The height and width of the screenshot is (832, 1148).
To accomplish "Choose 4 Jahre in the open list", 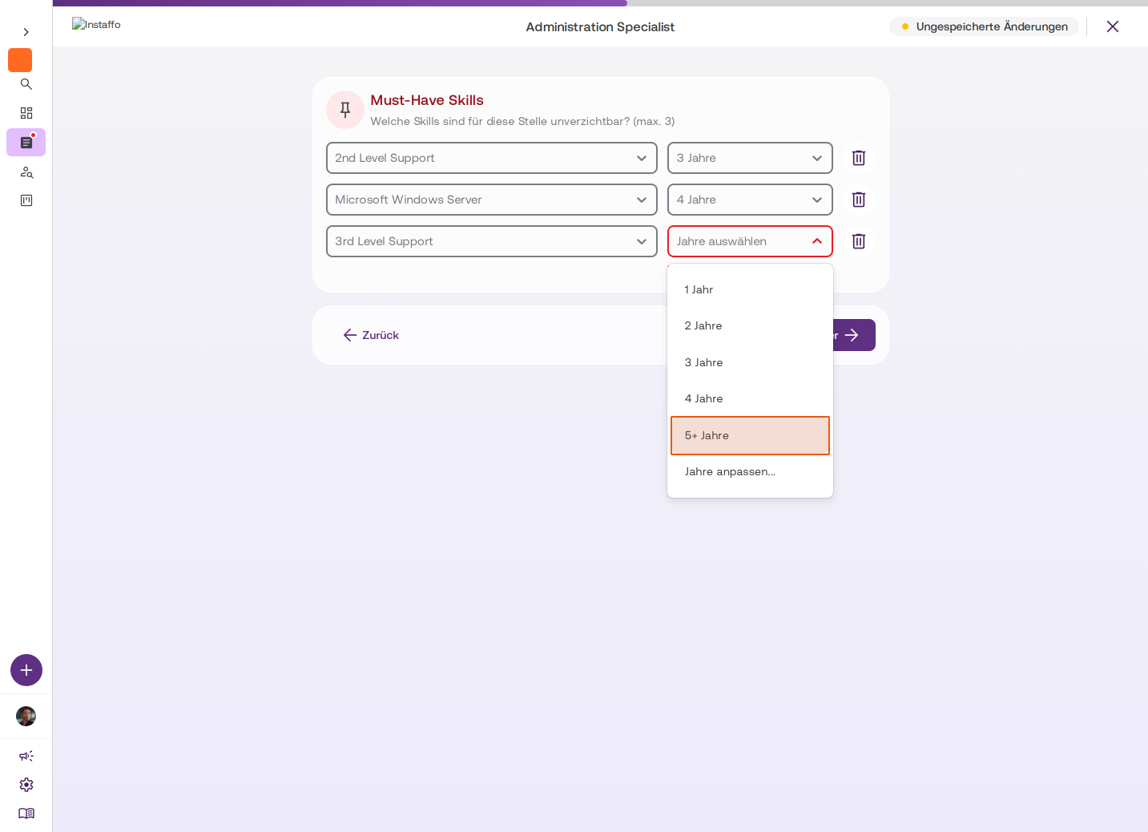I will pyautogui.click(x=750, y=398).
